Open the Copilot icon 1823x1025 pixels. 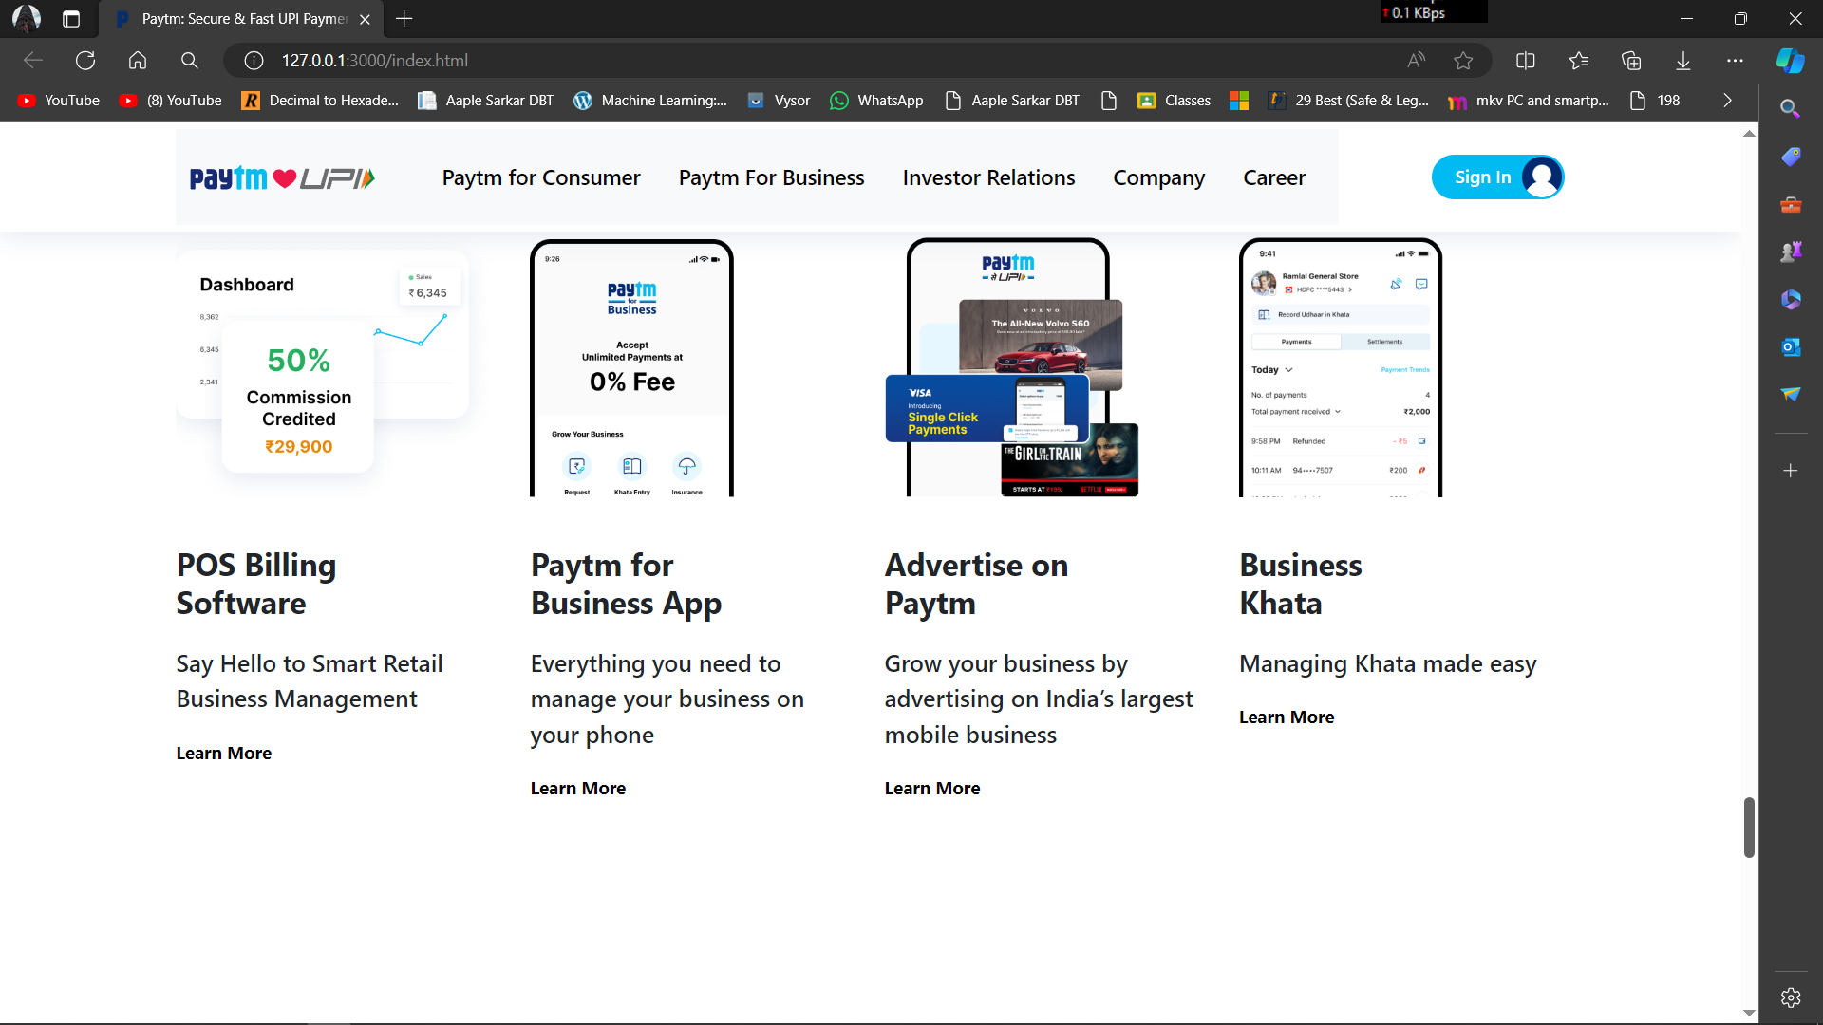pyautogui.click(x=1791, y=61)
